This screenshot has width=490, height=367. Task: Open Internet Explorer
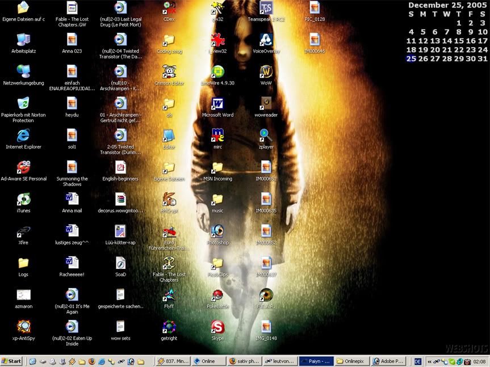pos(23,137)
